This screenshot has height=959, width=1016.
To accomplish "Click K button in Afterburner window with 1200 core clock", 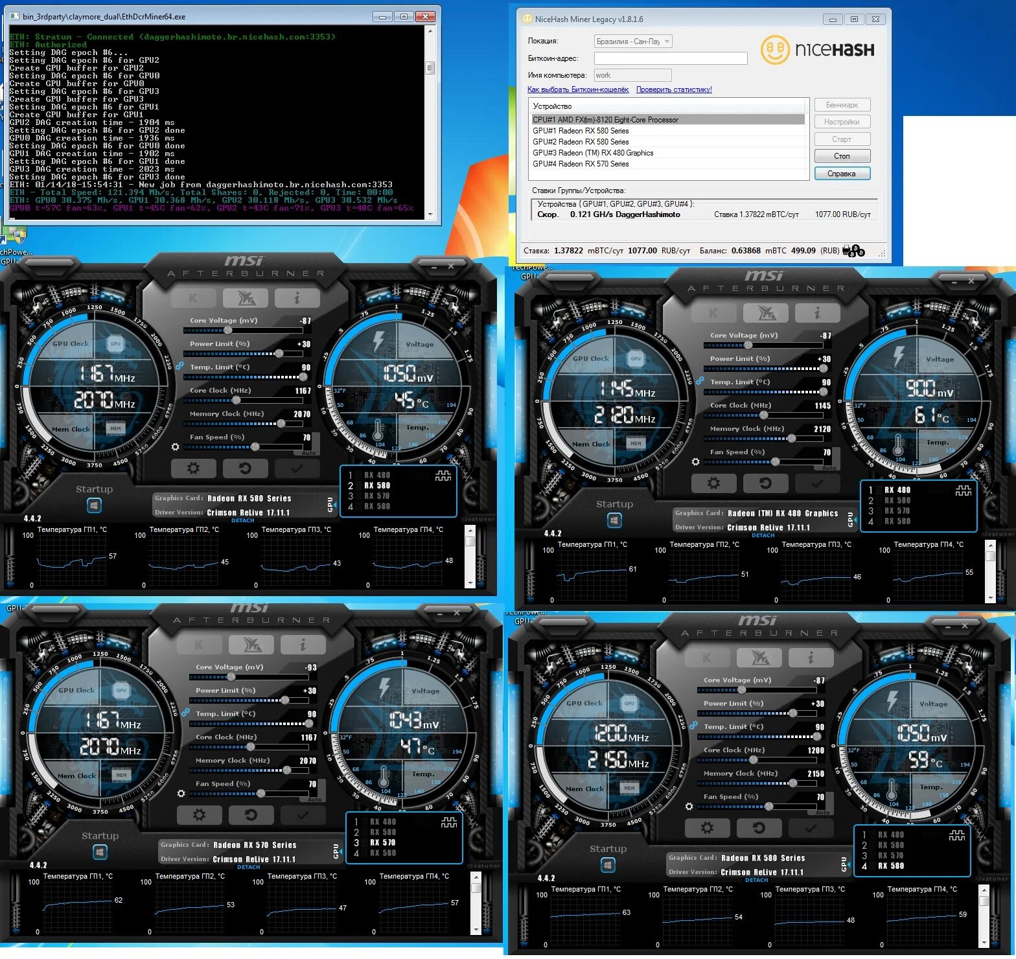I will click(707, 658).
